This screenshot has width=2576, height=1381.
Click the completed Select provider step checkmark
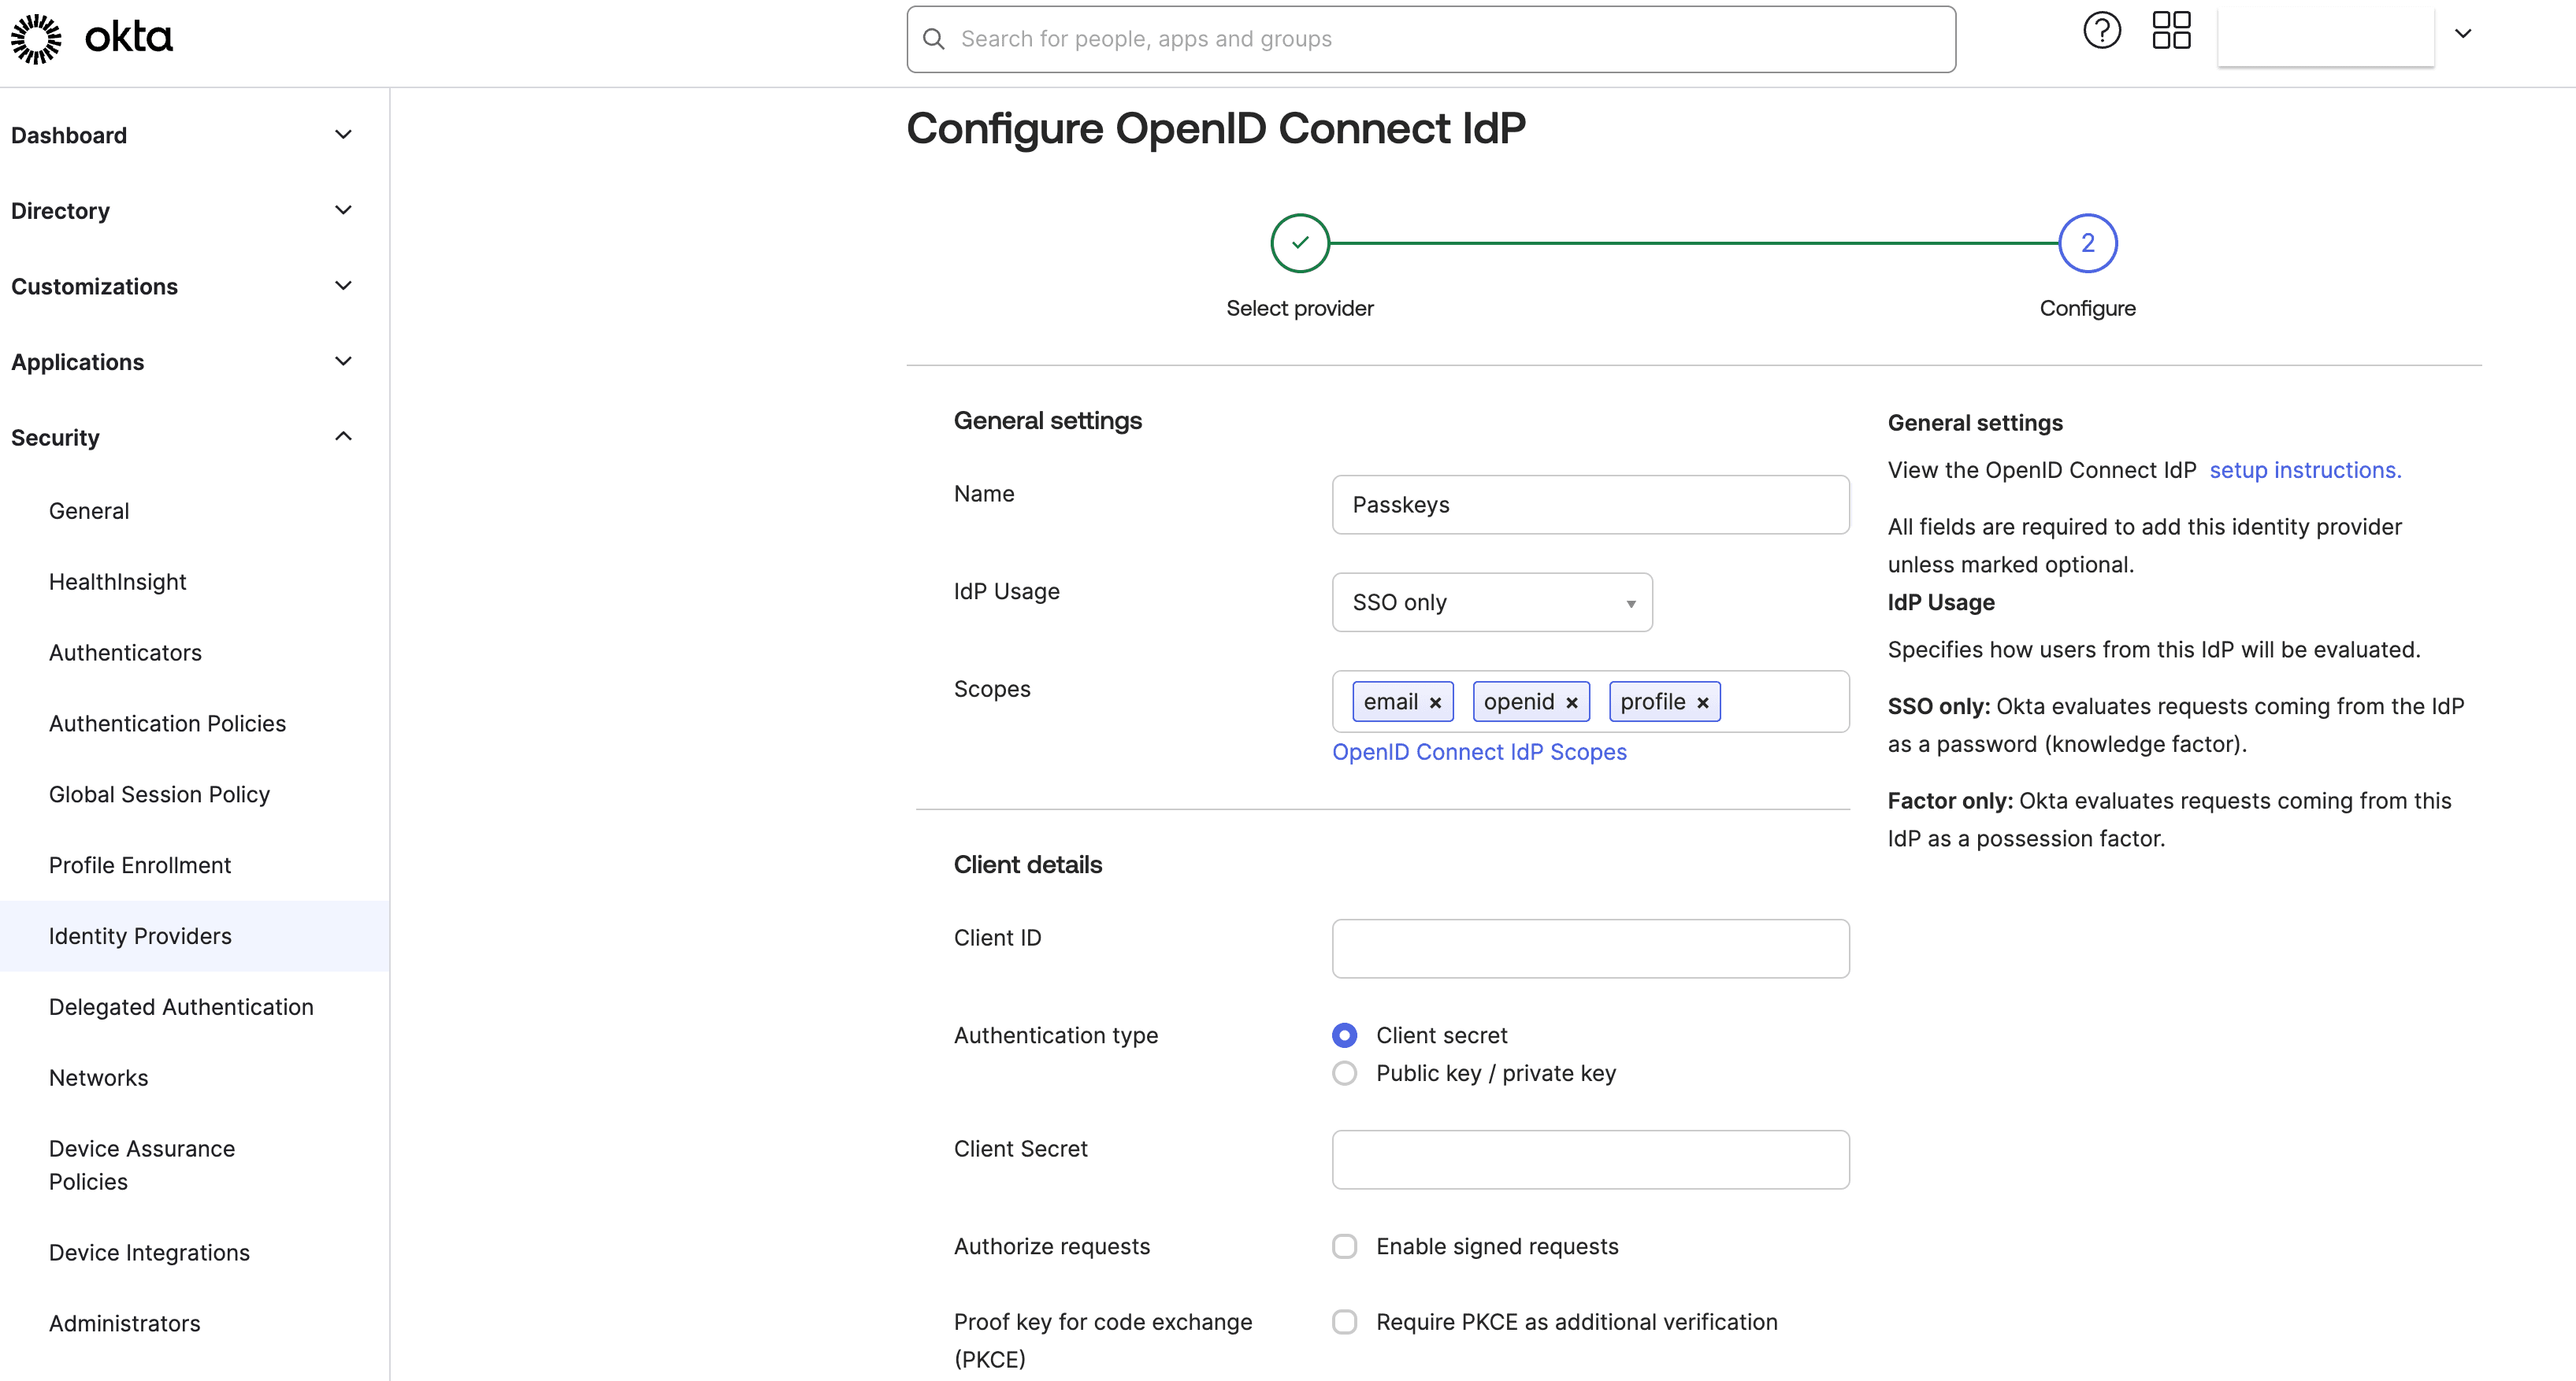[1299, 242]
